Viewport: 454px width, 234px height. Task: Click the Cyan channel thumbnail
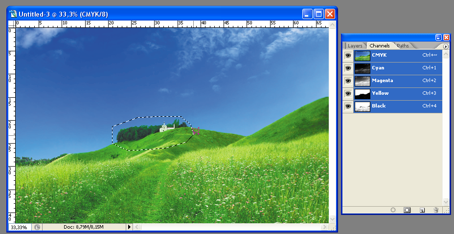[363, 68]
